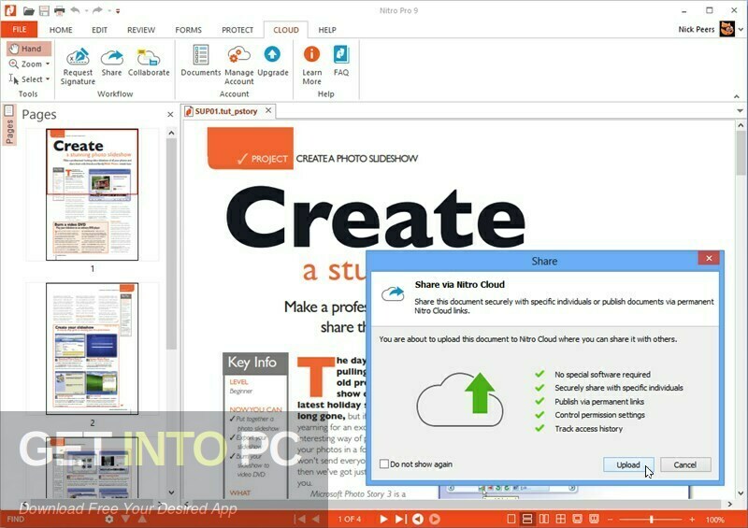Switch to single page view icon

pos(511,519)
